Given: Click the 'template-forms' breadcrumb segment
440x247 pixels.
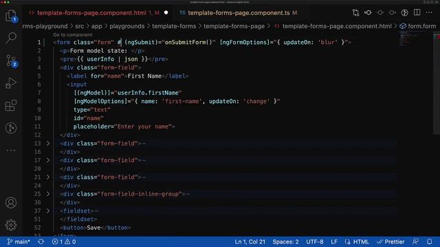Looking at the screenshot, I should [174, 26].
